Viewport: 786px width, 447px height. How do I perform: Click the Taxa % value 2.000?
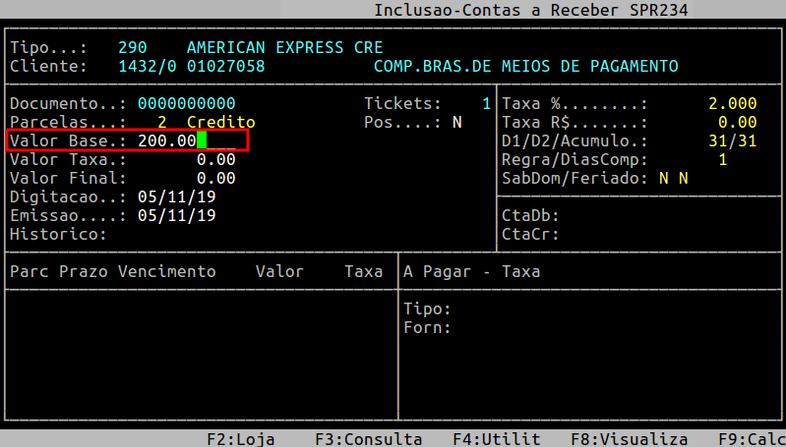coord(732,103)
